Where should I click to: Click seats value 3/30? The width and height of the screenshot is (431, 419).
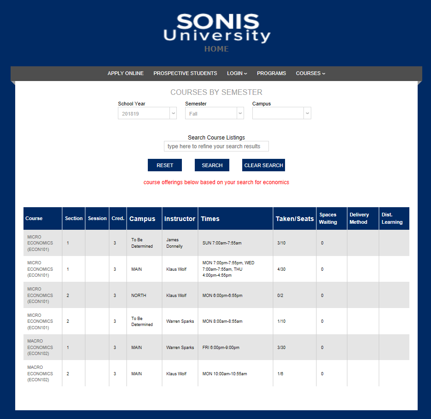click(x=281, y=348)
